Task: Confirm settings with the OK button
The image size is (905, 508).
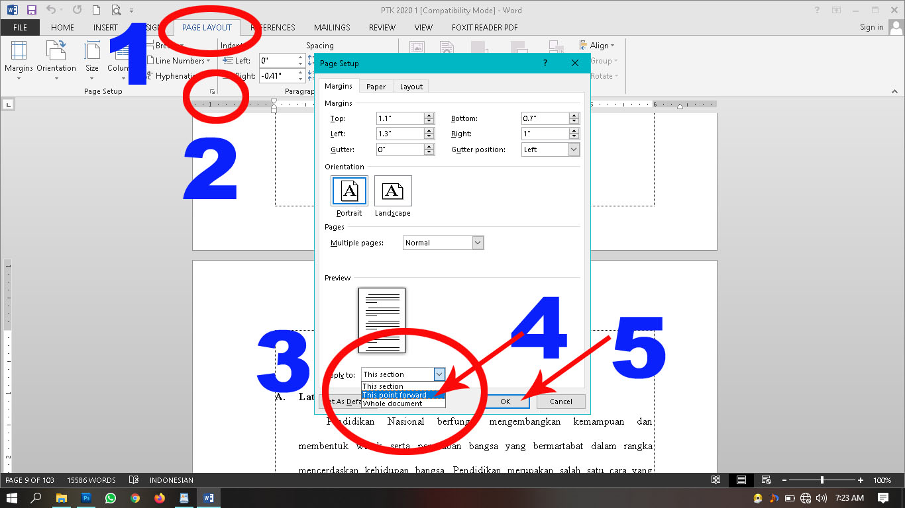Action: pyautogui.click(x=506, y=401)
